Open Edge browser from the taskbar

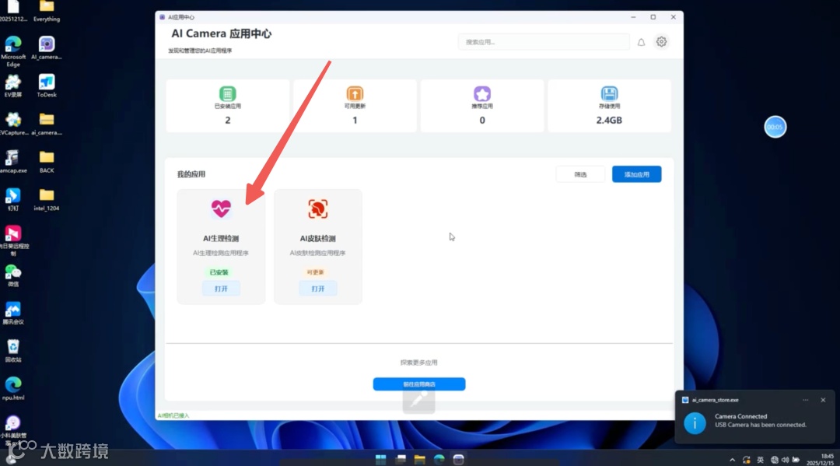(x=439, y=459)
